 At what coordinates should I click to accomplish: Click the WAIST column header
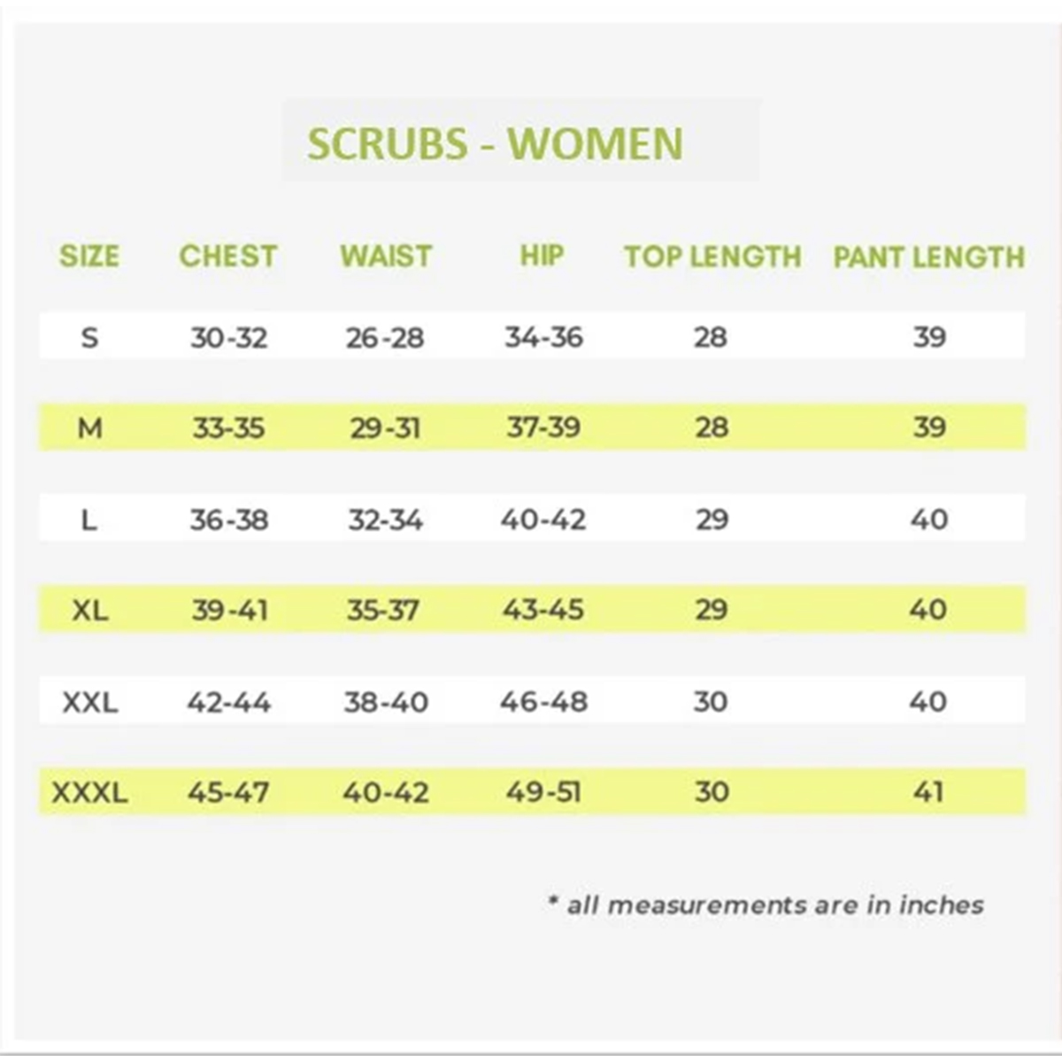coord(386,256)
